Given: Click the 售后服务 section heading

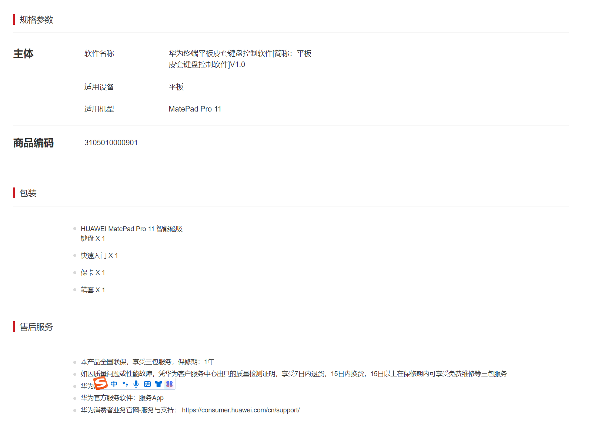Looking at the screenshot, I should pyautogui.click(x=36, y=327).
